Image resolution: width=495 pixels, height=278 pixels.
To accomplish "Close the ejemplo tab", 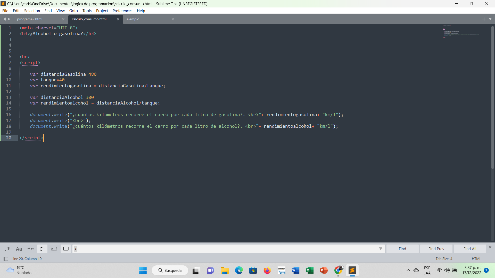I will (x=173, y=19).
